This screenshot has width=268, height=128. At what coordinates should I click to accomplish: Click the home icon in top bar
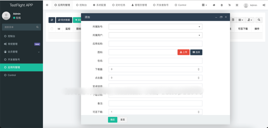tap(214, 5)
